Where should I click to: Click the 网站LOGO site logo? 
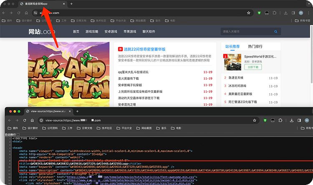click(x=42, y=32)
